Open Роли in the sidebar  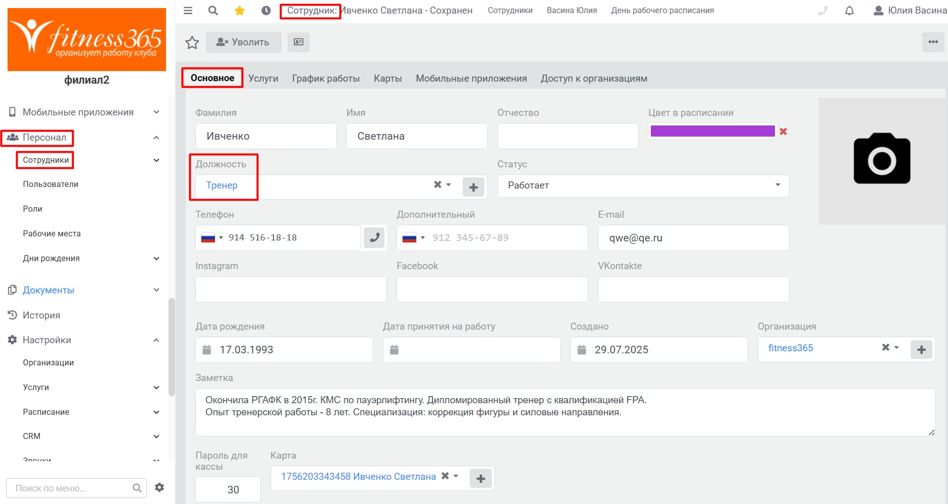tap(32, 209)
